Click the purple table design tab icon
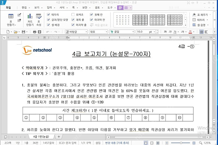Viewport: 218px width, 145px height. point(120,8)
